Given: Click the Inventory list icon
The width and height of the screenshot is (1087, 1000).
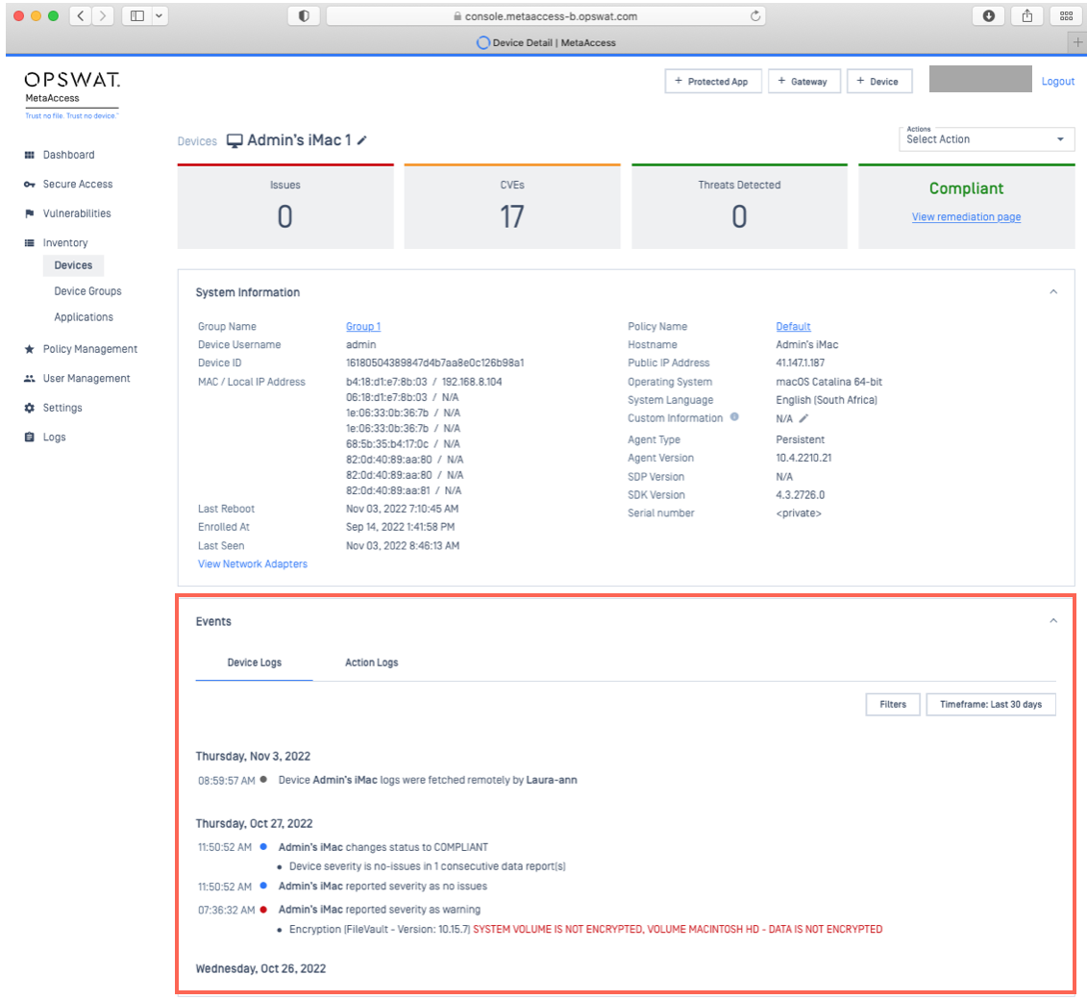Looking at the screenshot, I should click(x=29, y=242).
